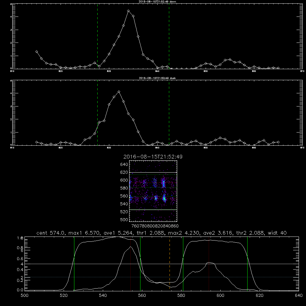Viewport: 306px width, 306px height.
Task: Click the left green dashed line in dawn plot
Action: 97,36
